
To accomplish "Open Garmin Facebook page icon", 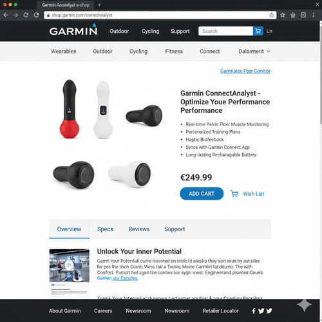I will click(x=254, y=310).
